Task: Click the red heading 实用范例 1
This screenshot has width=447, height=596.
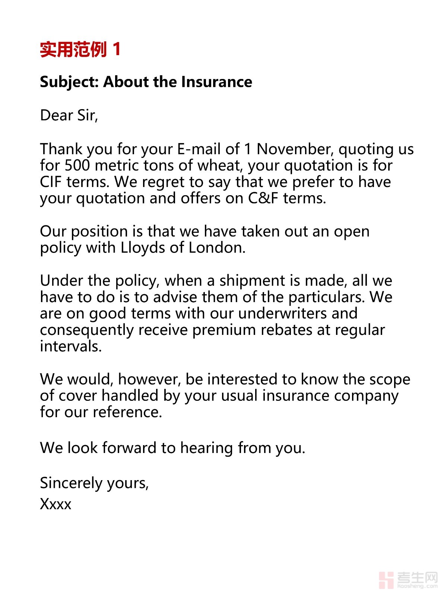Action: (80, 50)
